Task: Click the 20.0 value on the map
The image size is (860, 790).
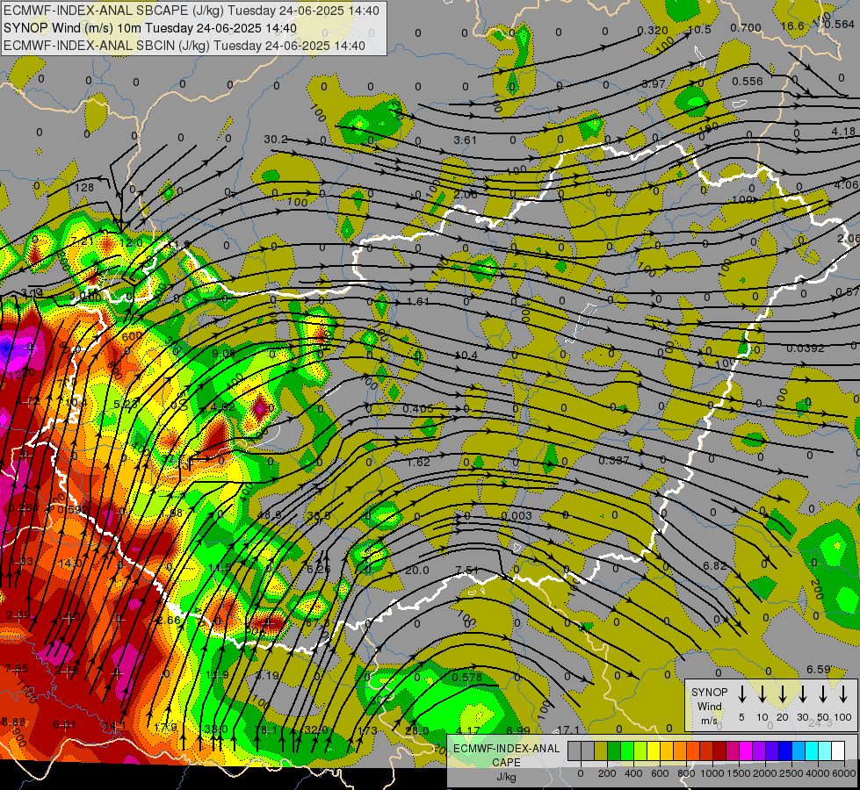Action: (x=417, y=571)
